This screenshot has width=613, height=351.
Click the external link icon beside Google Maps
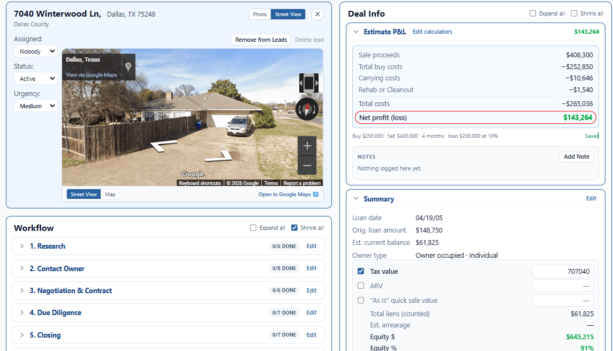316,195
